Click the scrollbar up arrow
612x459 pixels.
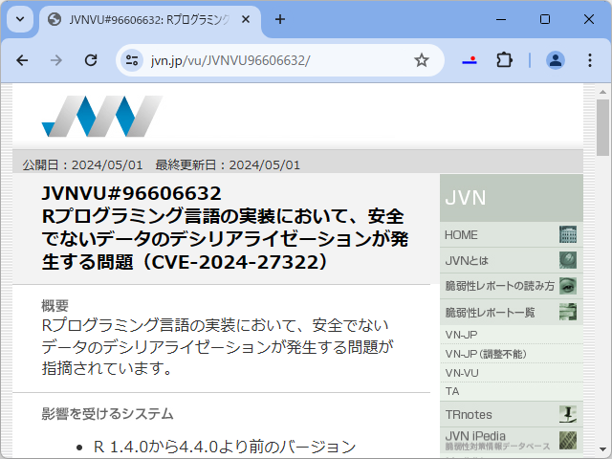(x=602, y=92)
